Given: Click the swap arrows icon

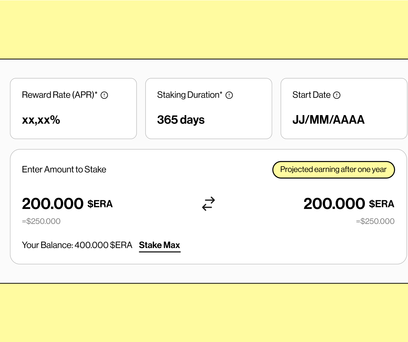Looking at the screenshot, I should point(208,204).
